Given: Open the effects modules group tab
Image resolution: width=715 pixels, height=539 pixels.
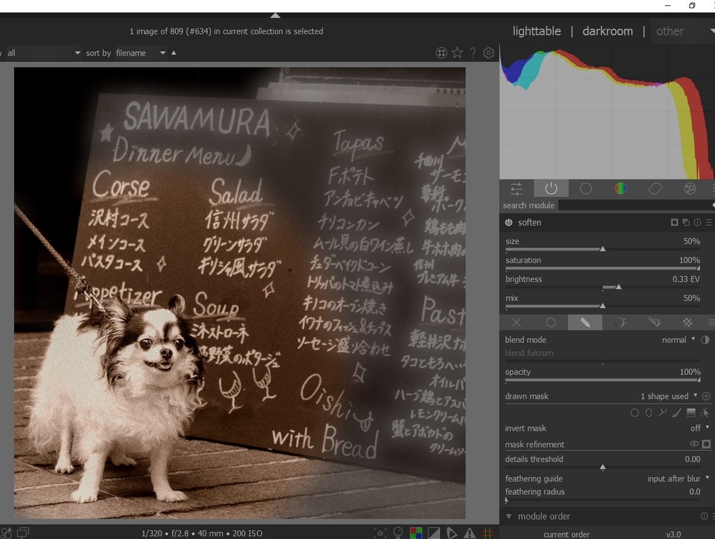Looking at the screenshot, I should click(690, 189).
